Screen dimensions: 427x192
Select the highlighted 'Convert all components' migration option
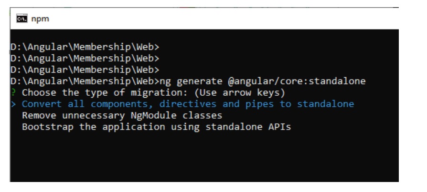tap(188, 104)
